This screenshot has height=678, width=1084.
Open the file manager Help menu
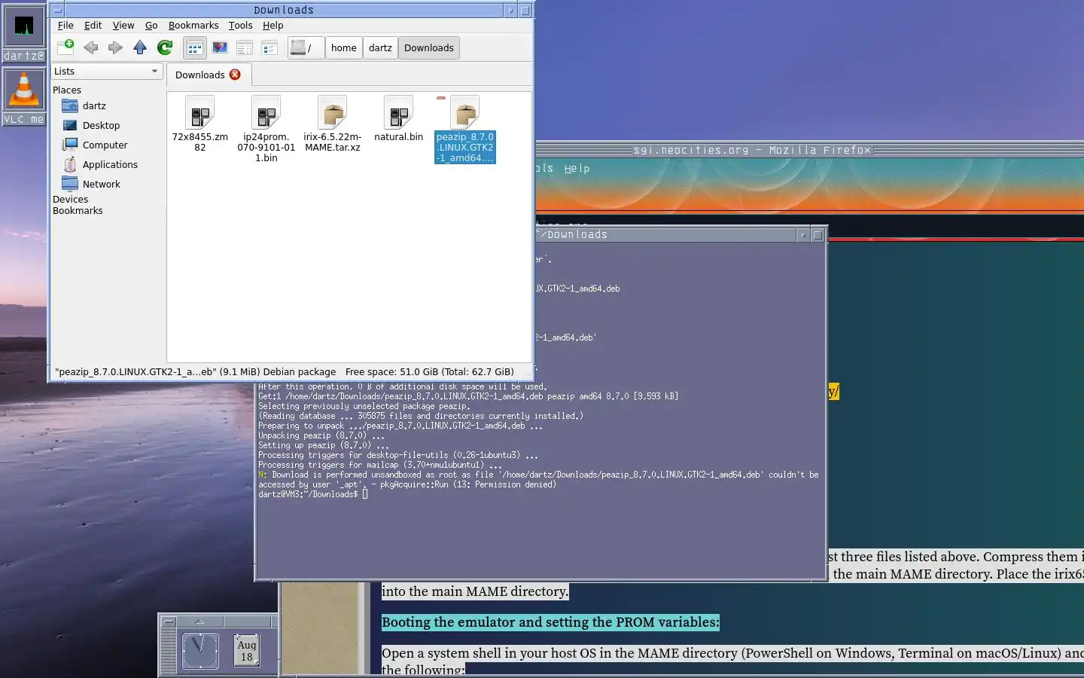click(273, 25)
